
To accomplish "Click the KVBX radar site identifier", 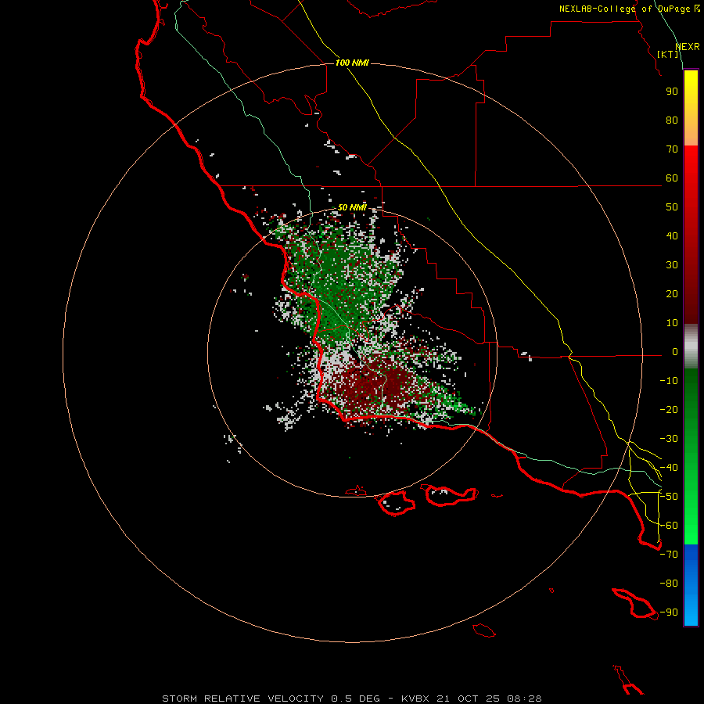I will (x=417, y=699).
